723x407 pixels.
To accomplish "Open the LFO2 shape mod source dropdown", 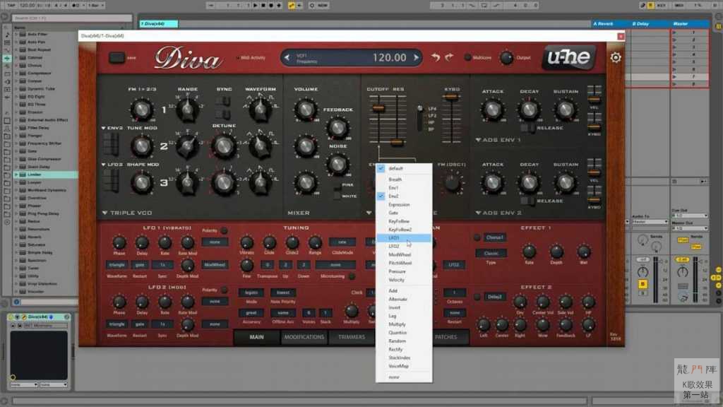I will (x=112, y=164).
